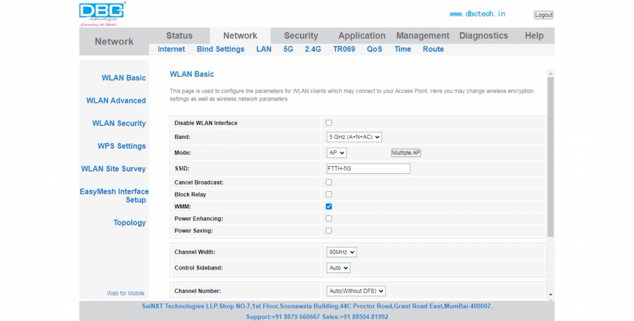Screen dimensions: 634x321
Task: Click the SSID text field
Action: pos(368,169)
